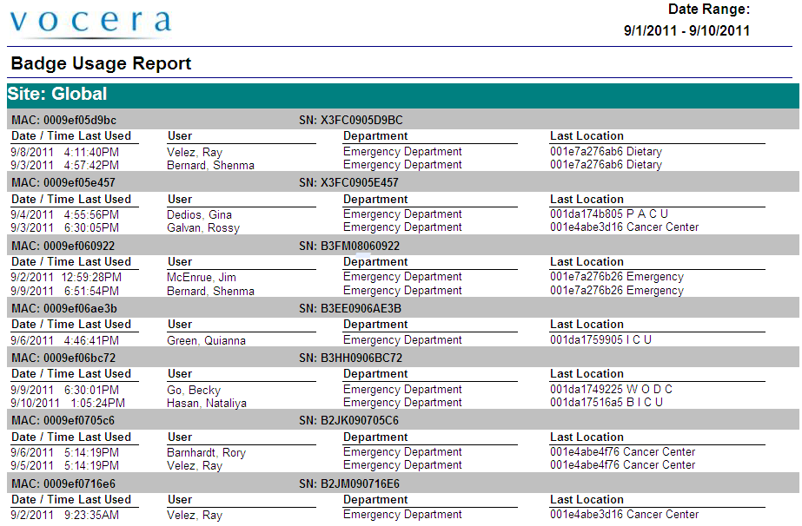The height and width of the screenshot is (526, 802).
Task: Select the MAC: 0009ef05d9bc group header
Action: point(63,120)
